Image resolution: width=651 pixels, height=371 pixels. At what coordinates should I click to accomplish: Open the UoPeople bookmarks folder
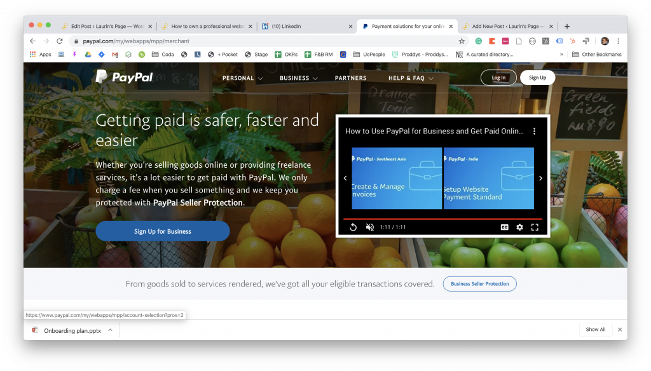[x=369, y=55]
